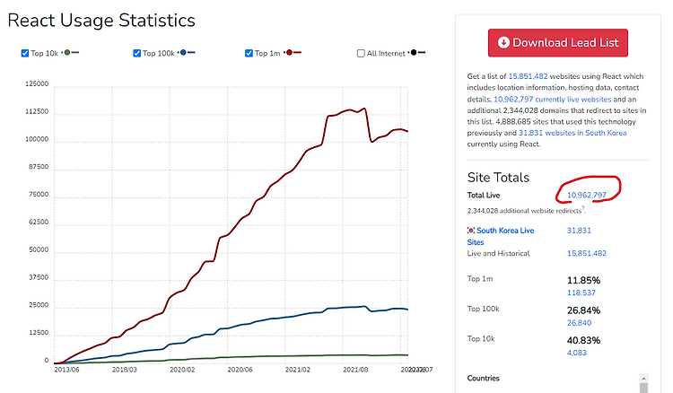Click the Countries heading

click(x=483, y=378)
